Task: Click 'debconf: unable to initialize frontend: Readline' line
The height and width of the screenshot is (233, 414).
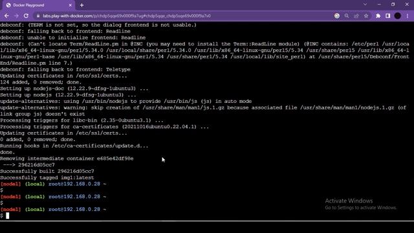Action: (73, 38)
